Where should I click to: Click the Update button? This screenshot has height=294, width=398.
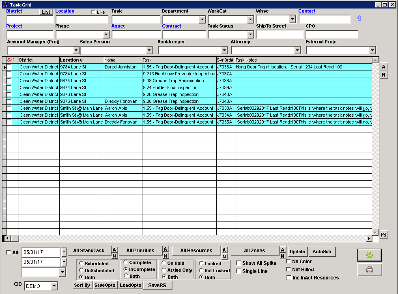[x=297, y=251]
